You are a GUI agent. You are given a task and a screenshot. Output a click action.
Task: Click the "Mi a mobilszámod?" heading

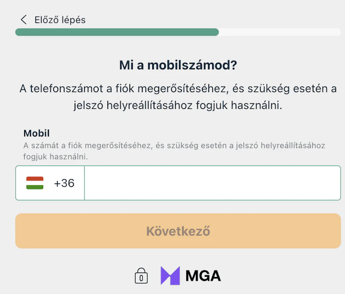(178, 65)
